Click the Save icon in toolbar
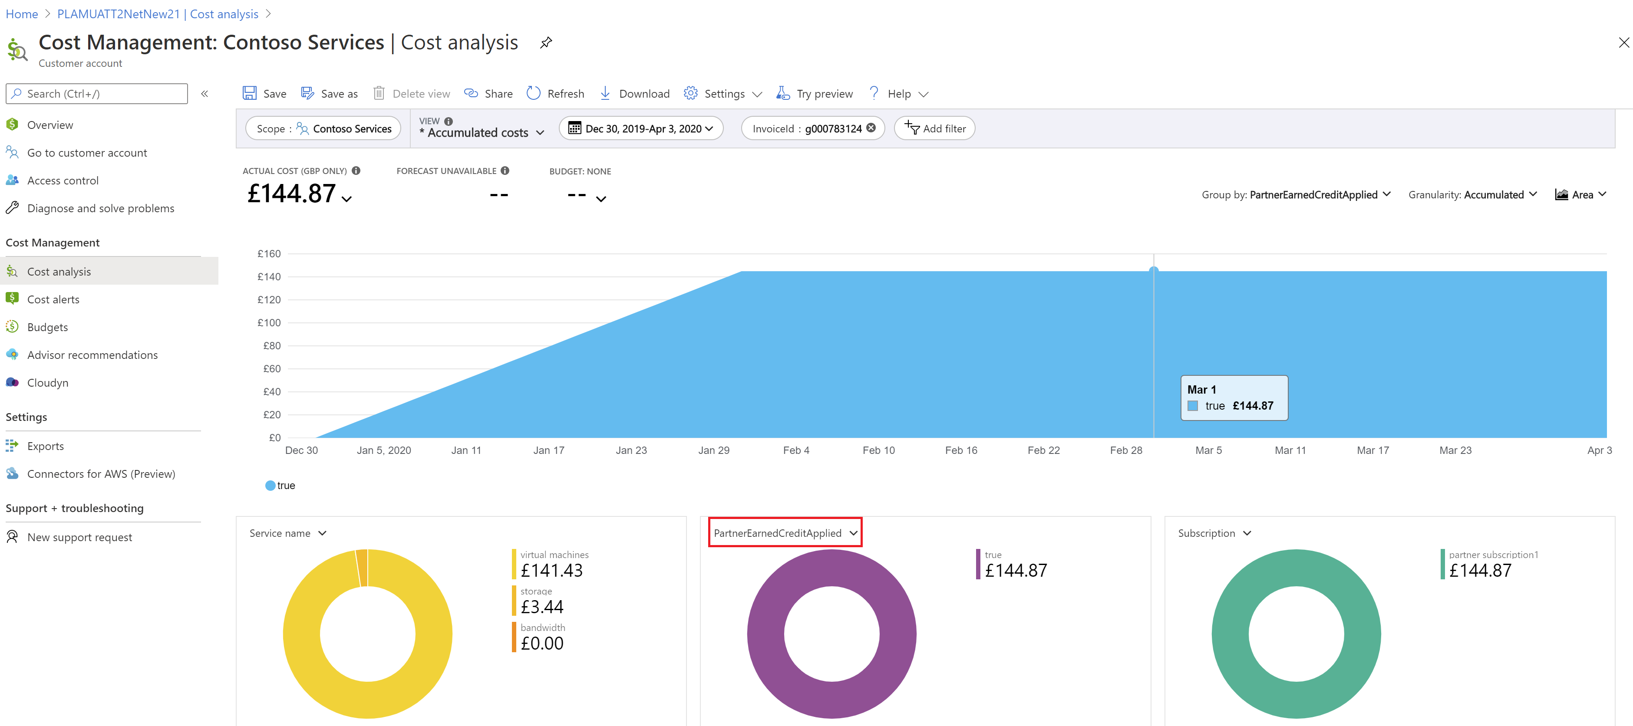Screen dimensions: 1633x726 pyautogui.click(x=250, y=93)
